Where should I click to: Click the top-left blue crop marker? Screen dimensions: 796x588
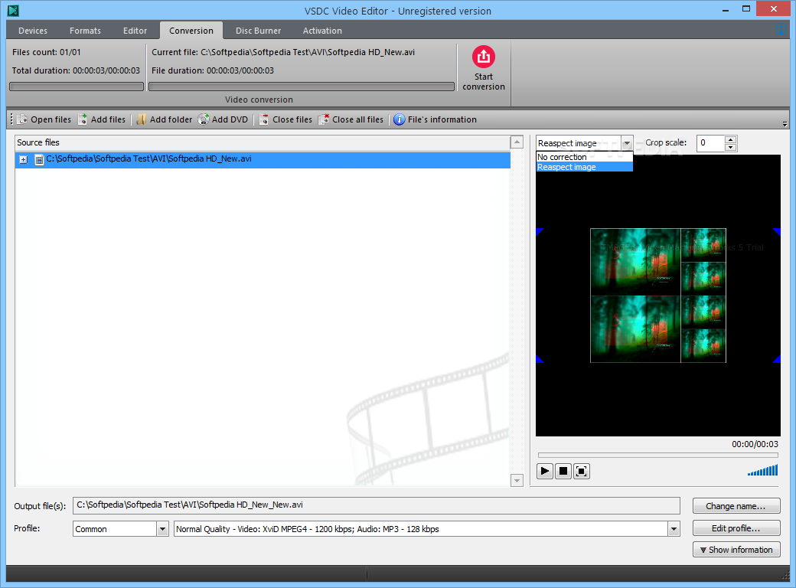(540, 231)
